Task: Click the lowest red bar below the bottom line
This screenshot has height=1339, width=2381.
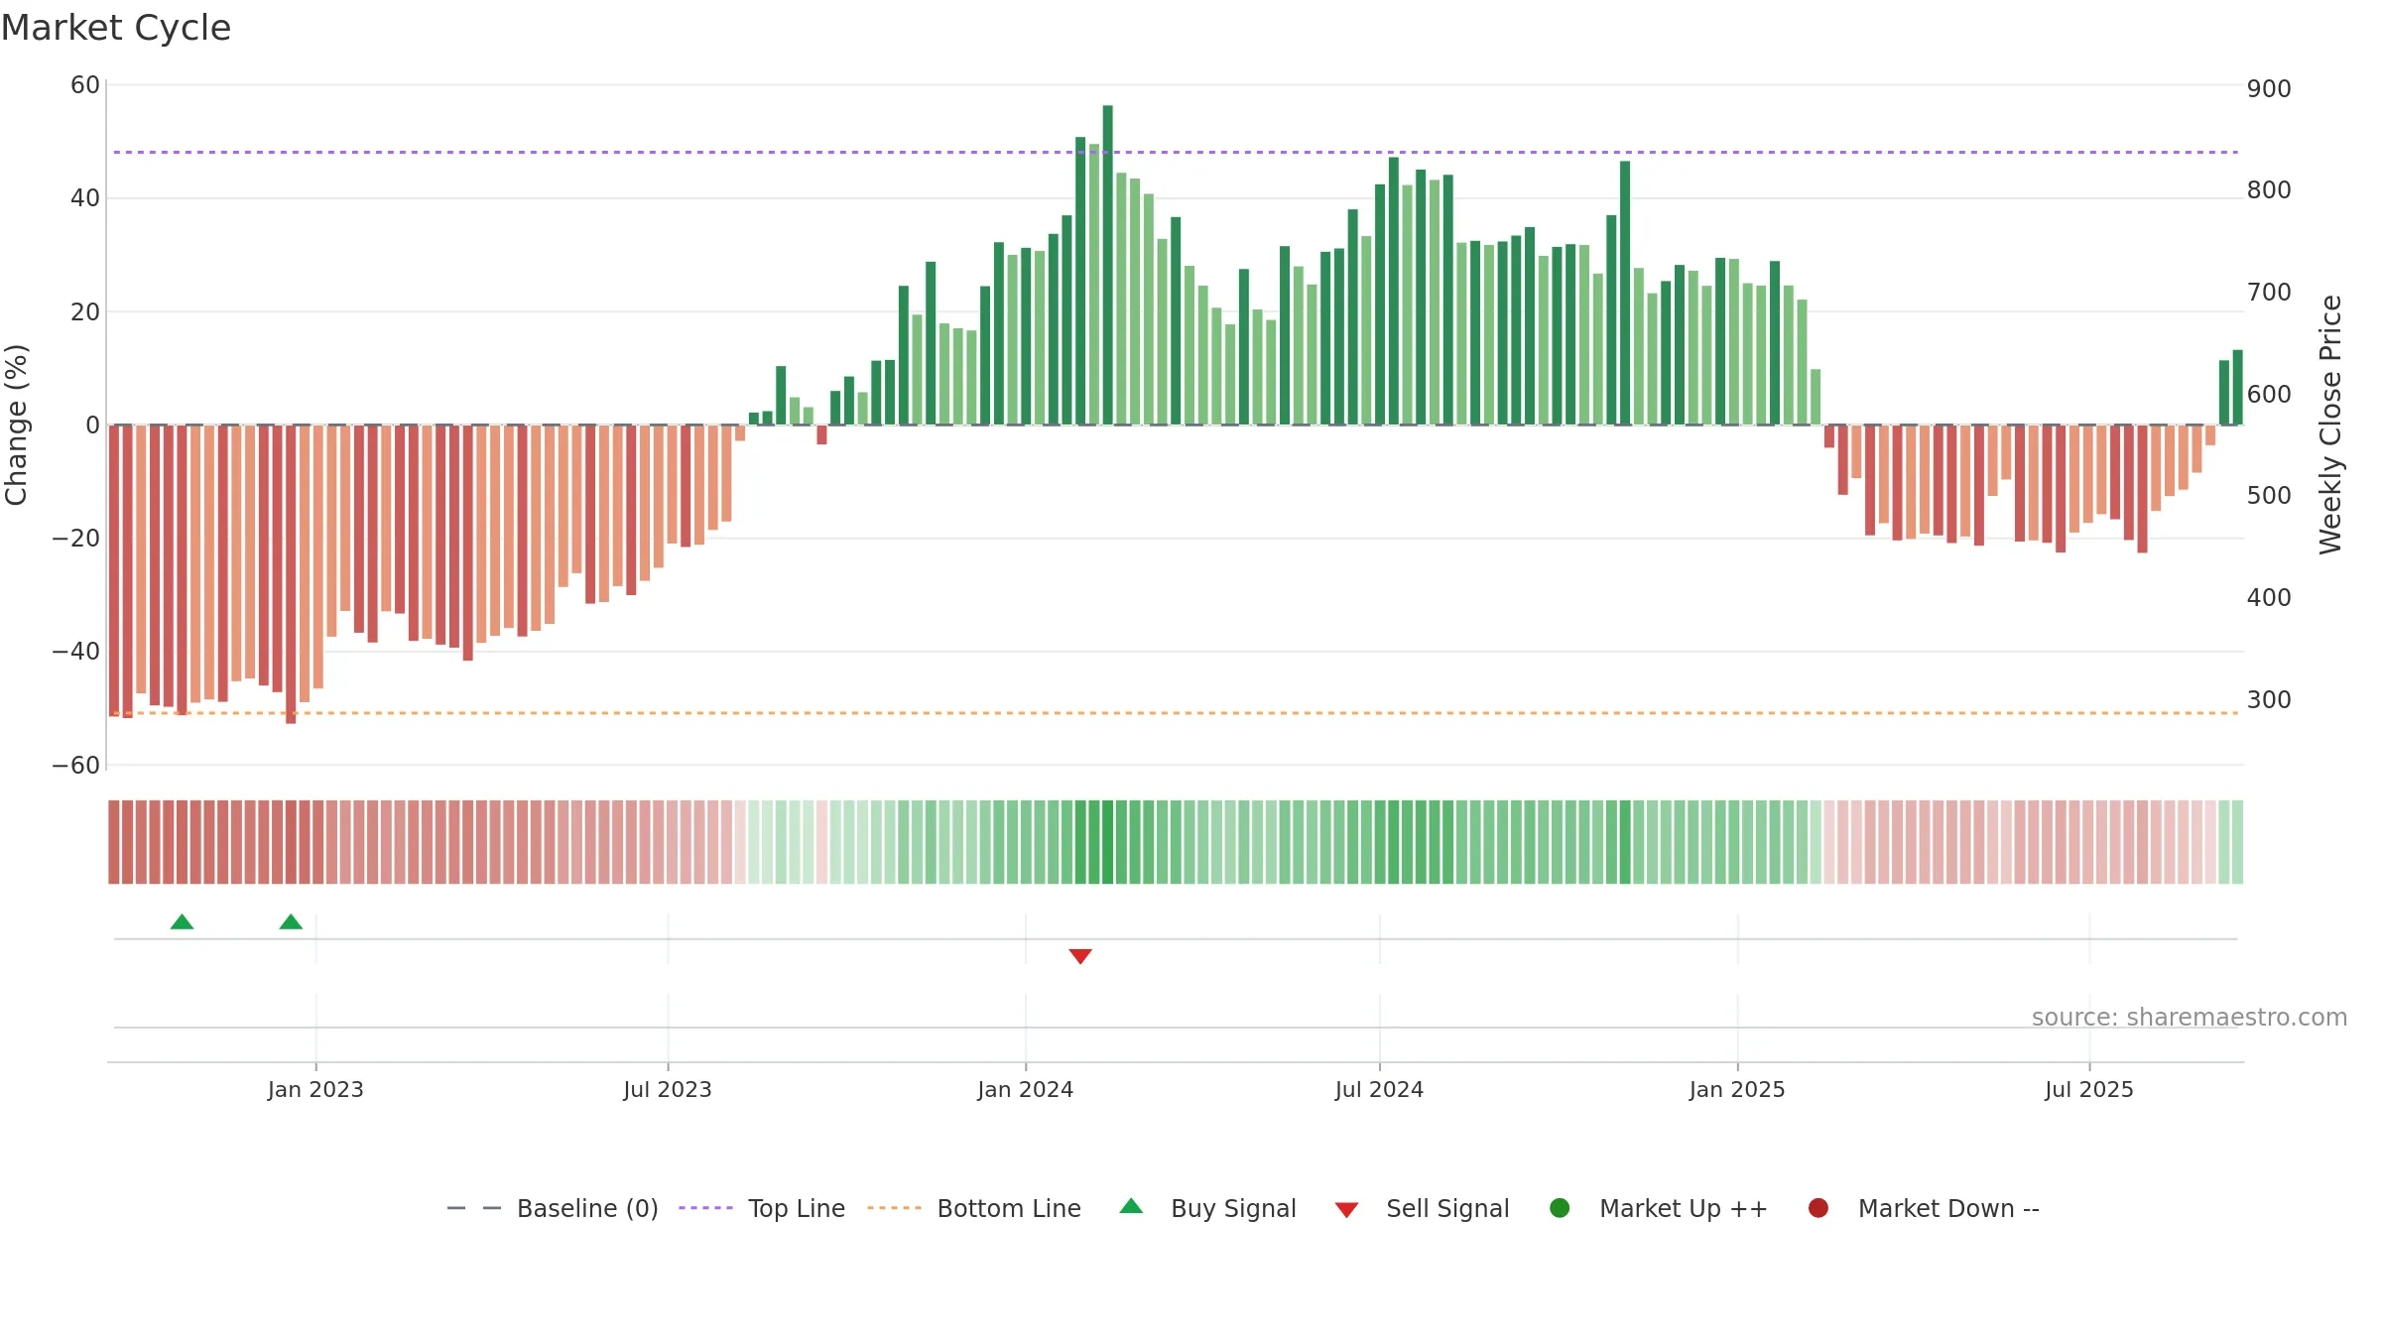Action: [291, 574]
